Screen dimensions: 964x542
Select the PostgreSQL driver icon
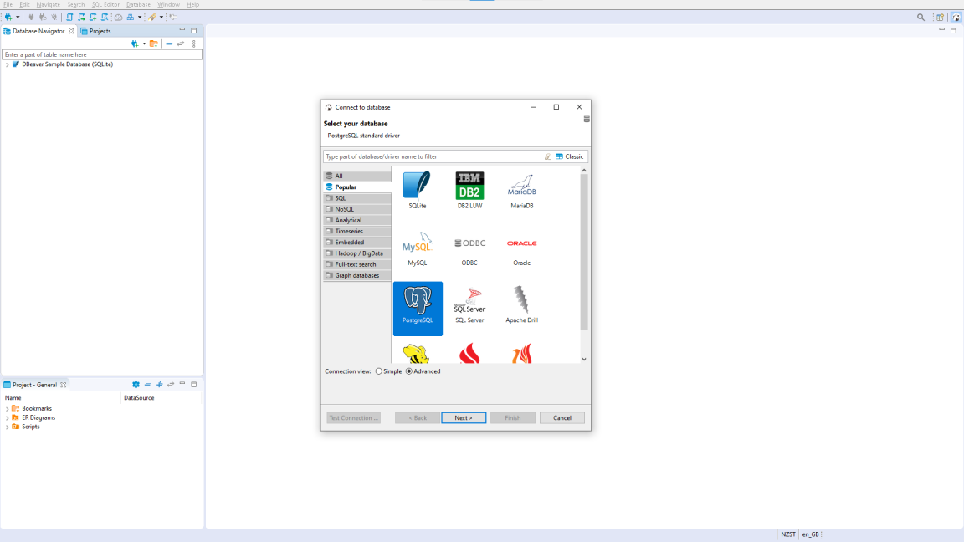point(418,309)
